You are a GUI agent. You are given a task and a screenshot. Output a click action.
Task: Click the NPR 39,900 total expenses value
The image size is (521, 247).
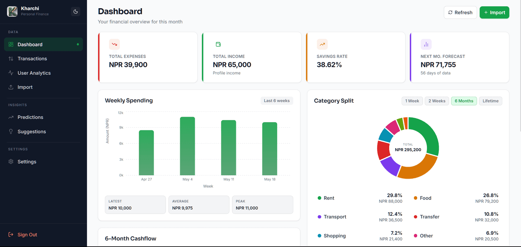[128, 65]
